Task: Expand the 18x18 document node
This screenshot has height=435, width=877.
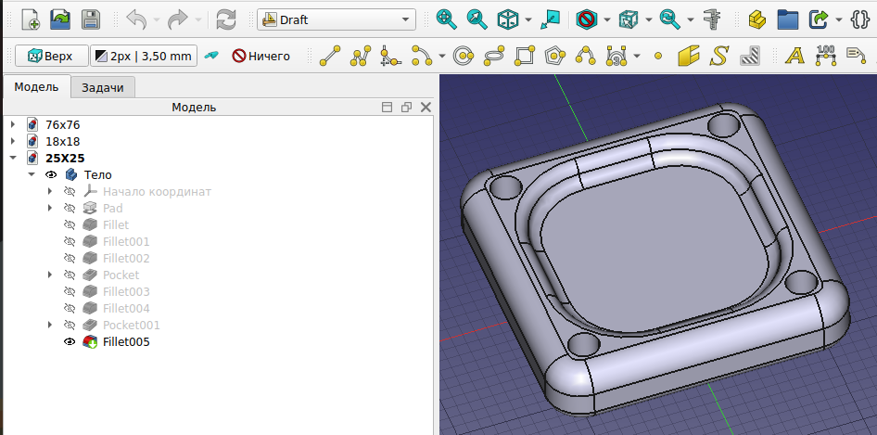Action: pos(13,141)
